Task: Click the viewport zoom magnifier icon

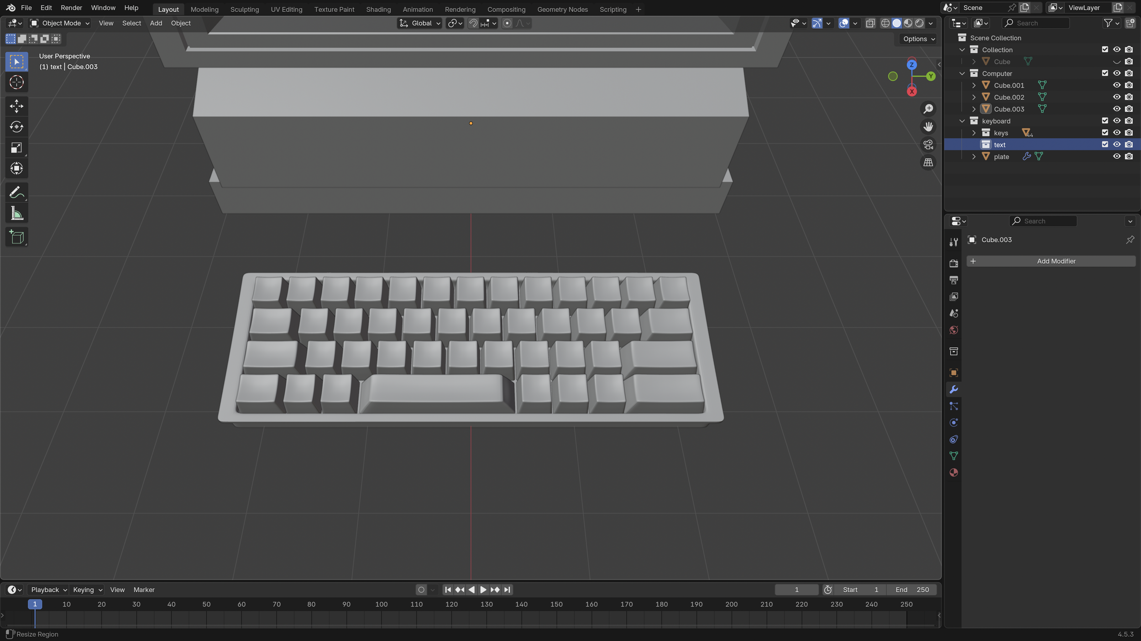Action: point(928,109)
